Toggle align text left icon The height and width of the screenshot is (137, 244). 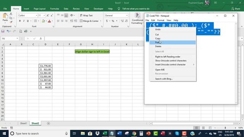click(58, 21)
